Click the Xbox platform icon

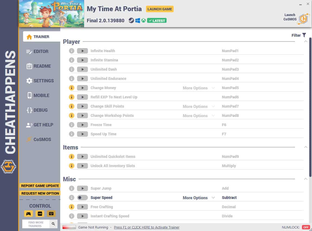[144, 21]
